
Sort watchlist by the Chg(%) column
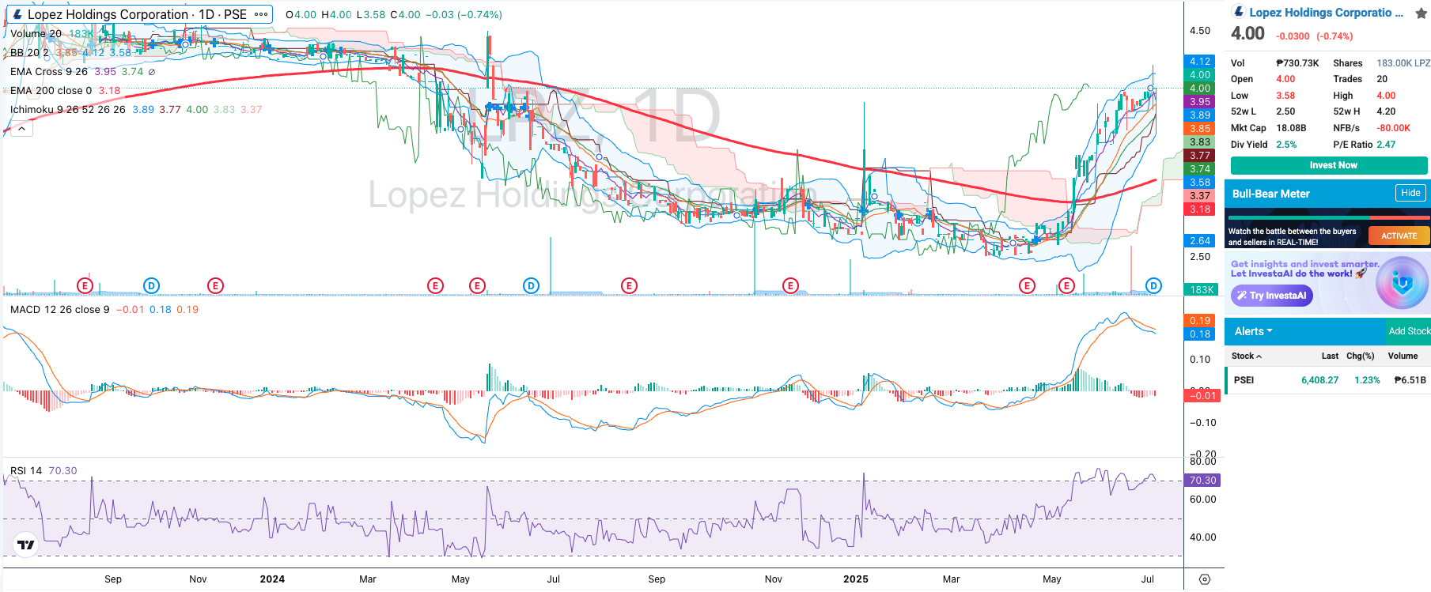1361,356
